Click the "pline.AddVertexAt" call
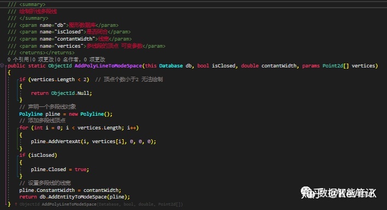This screenshot has width=387, height=210. coord(56,141)
